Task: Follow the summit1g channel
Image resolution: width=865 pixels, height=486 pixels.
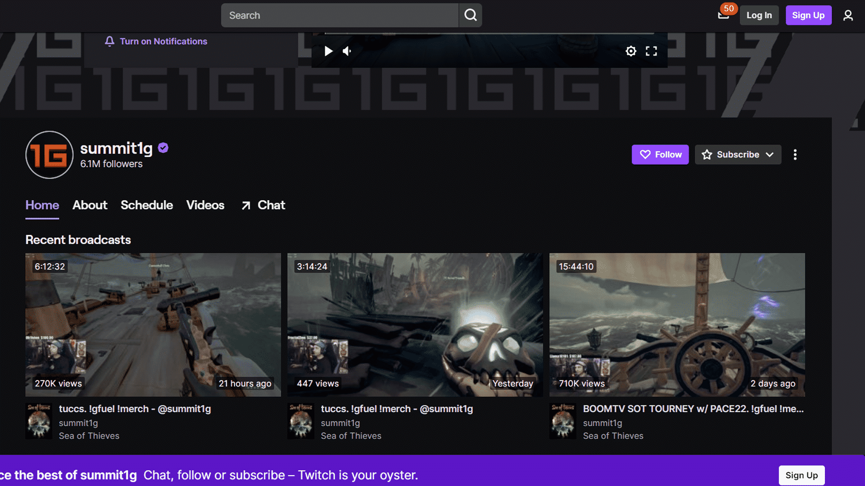Action: [660, 154]
